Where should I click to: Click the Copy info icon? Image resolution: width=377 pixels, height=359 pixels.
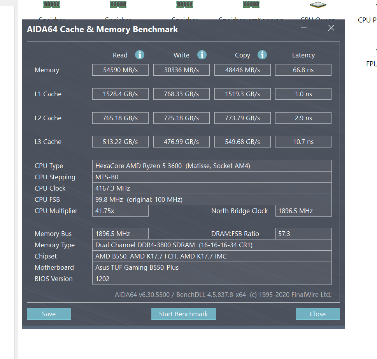(262, 55)
